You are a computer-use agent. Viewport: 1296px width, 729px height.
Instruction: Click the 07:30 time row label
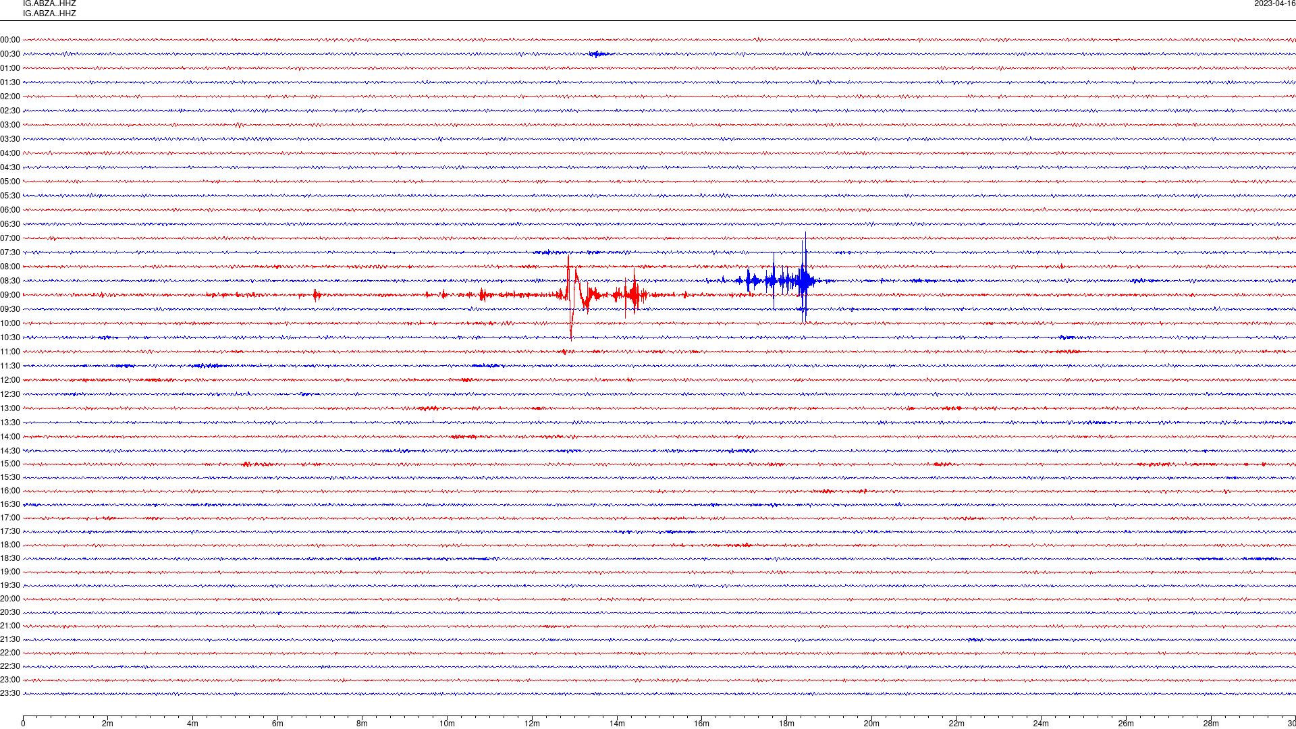pyautogui.click(x=10, y=252)
